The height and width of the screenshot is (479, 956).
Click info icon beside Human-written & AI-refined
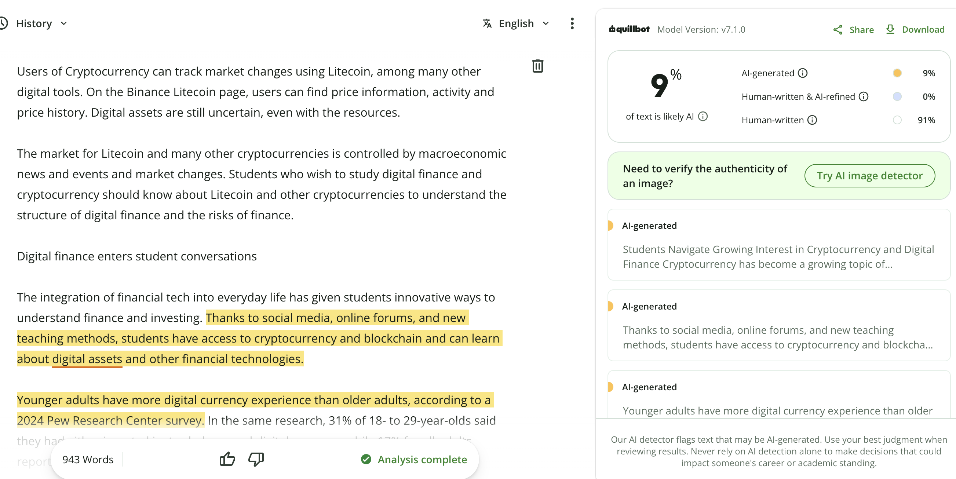864,96
